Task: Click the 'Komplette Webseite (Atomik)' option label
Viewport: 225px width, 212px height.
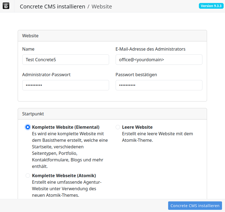Action: (64, 176)
